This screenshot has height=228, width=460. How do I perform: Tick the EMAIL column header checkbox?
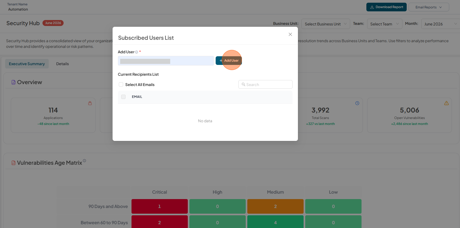(x=123, y=97)
